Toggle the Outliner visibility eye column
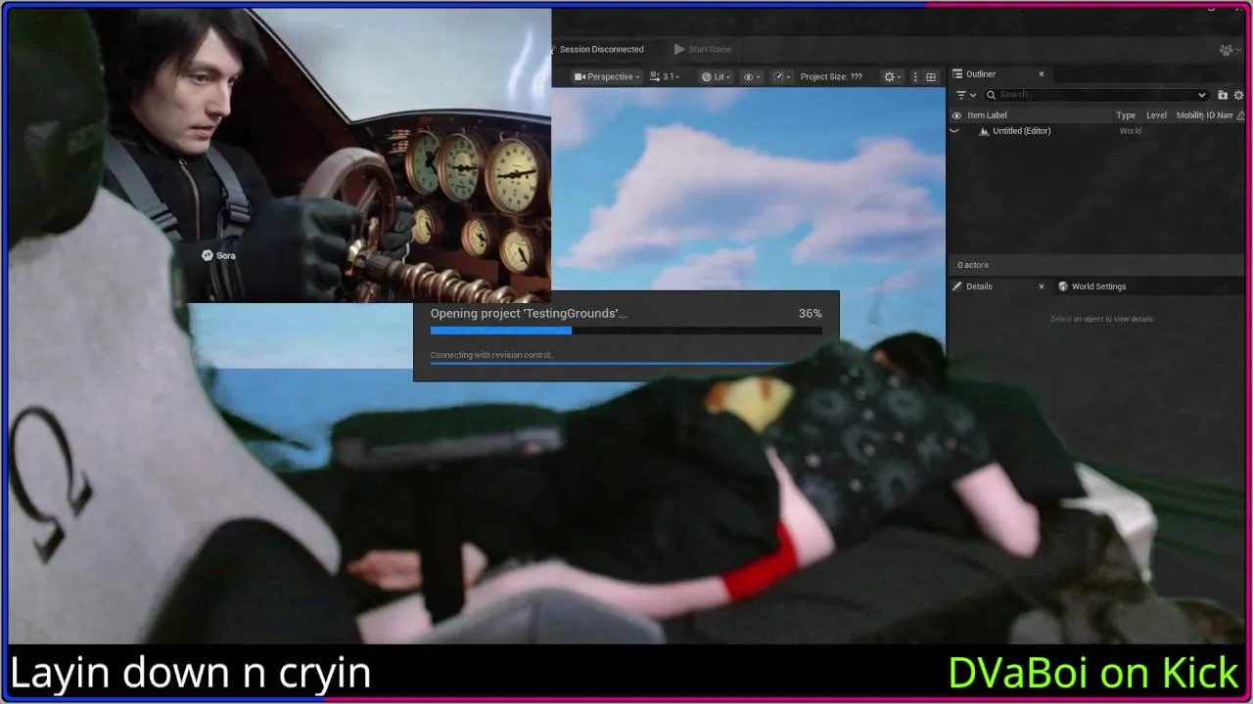The width and height of the screenshot is (1253, 704). (x=956, y=115)
